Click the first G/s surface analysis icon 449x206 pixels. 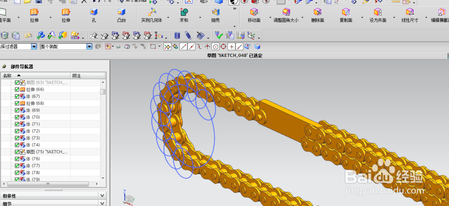[x=116, y=35]
